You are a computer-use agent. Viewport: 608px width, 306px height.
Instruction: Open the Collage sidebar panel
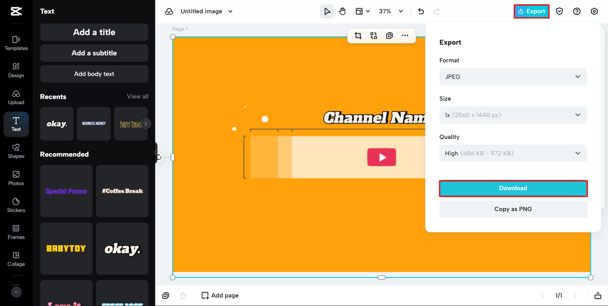[16, 259]
